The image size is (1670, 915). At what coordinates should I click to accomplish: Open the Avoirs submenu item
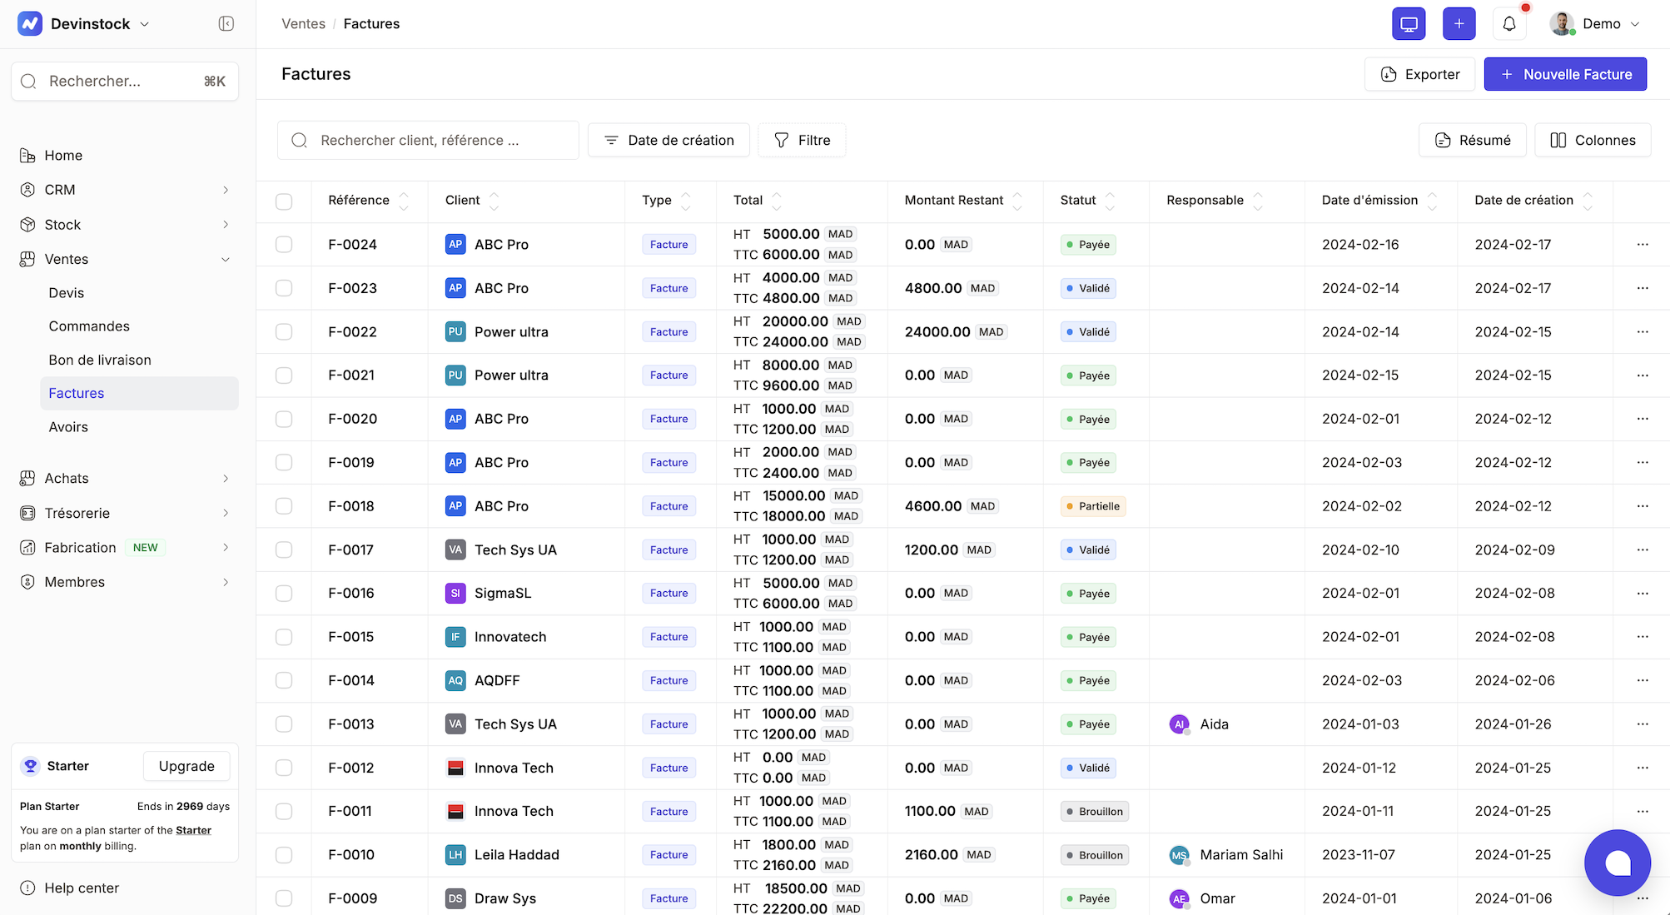tap(68, 426)
